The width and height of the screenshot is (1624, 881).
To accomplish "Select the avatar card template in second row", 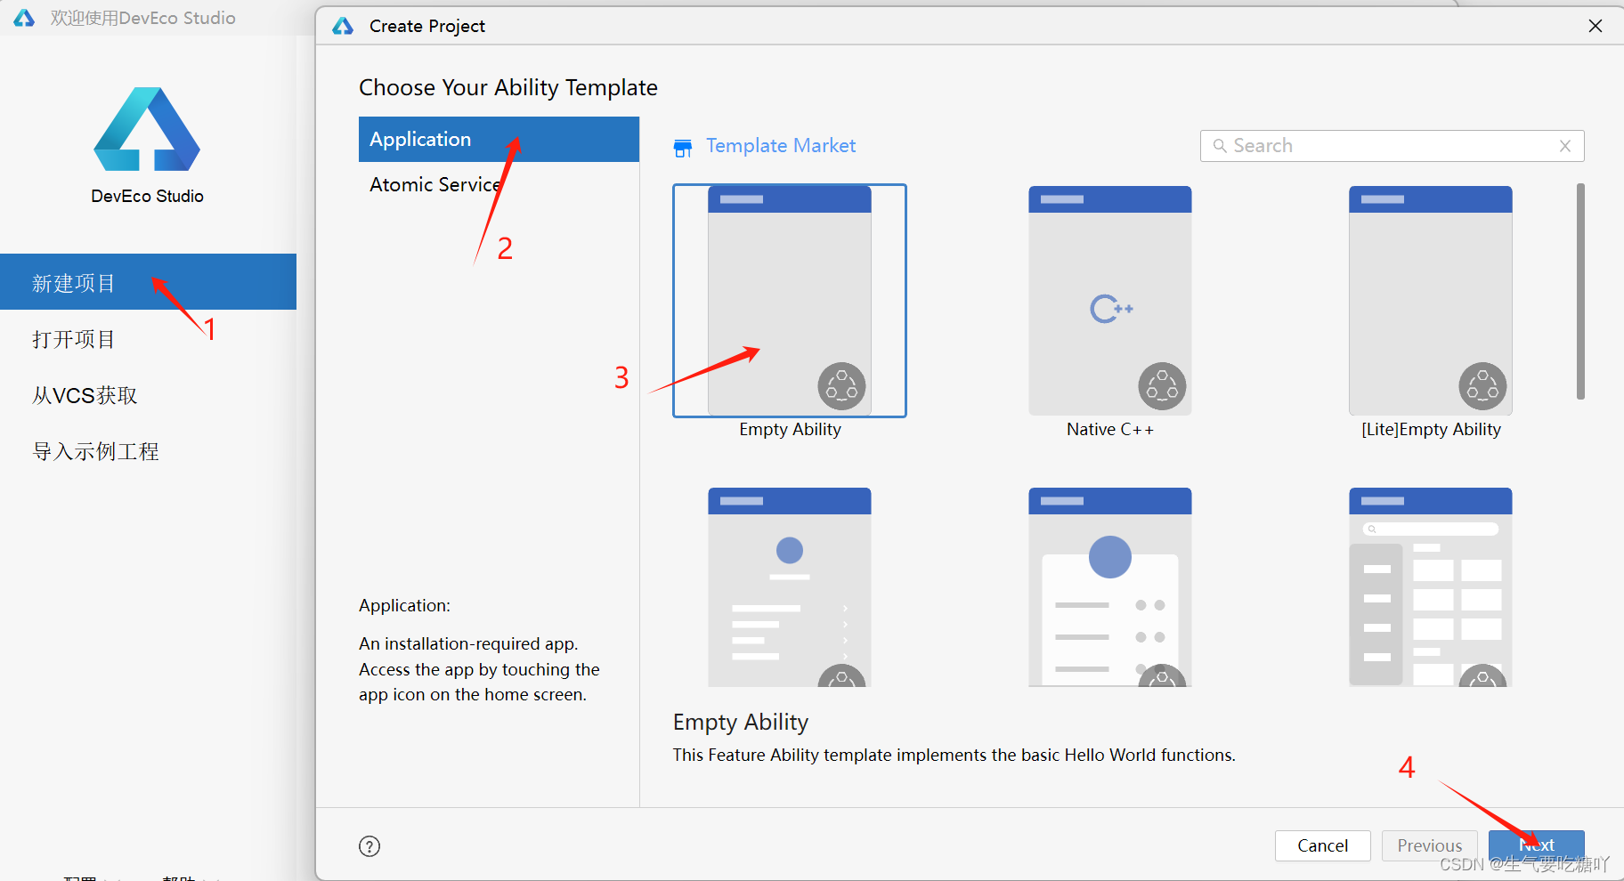I will tap(1110, 587).
